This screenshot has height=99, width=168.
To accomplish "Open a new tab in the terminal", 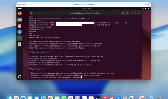I will (x=31, y=13).
